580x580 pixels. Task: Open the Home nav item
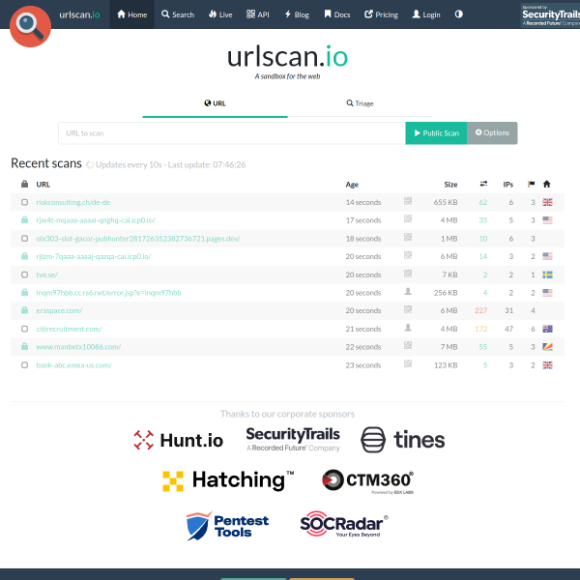(x=132, y=14)
